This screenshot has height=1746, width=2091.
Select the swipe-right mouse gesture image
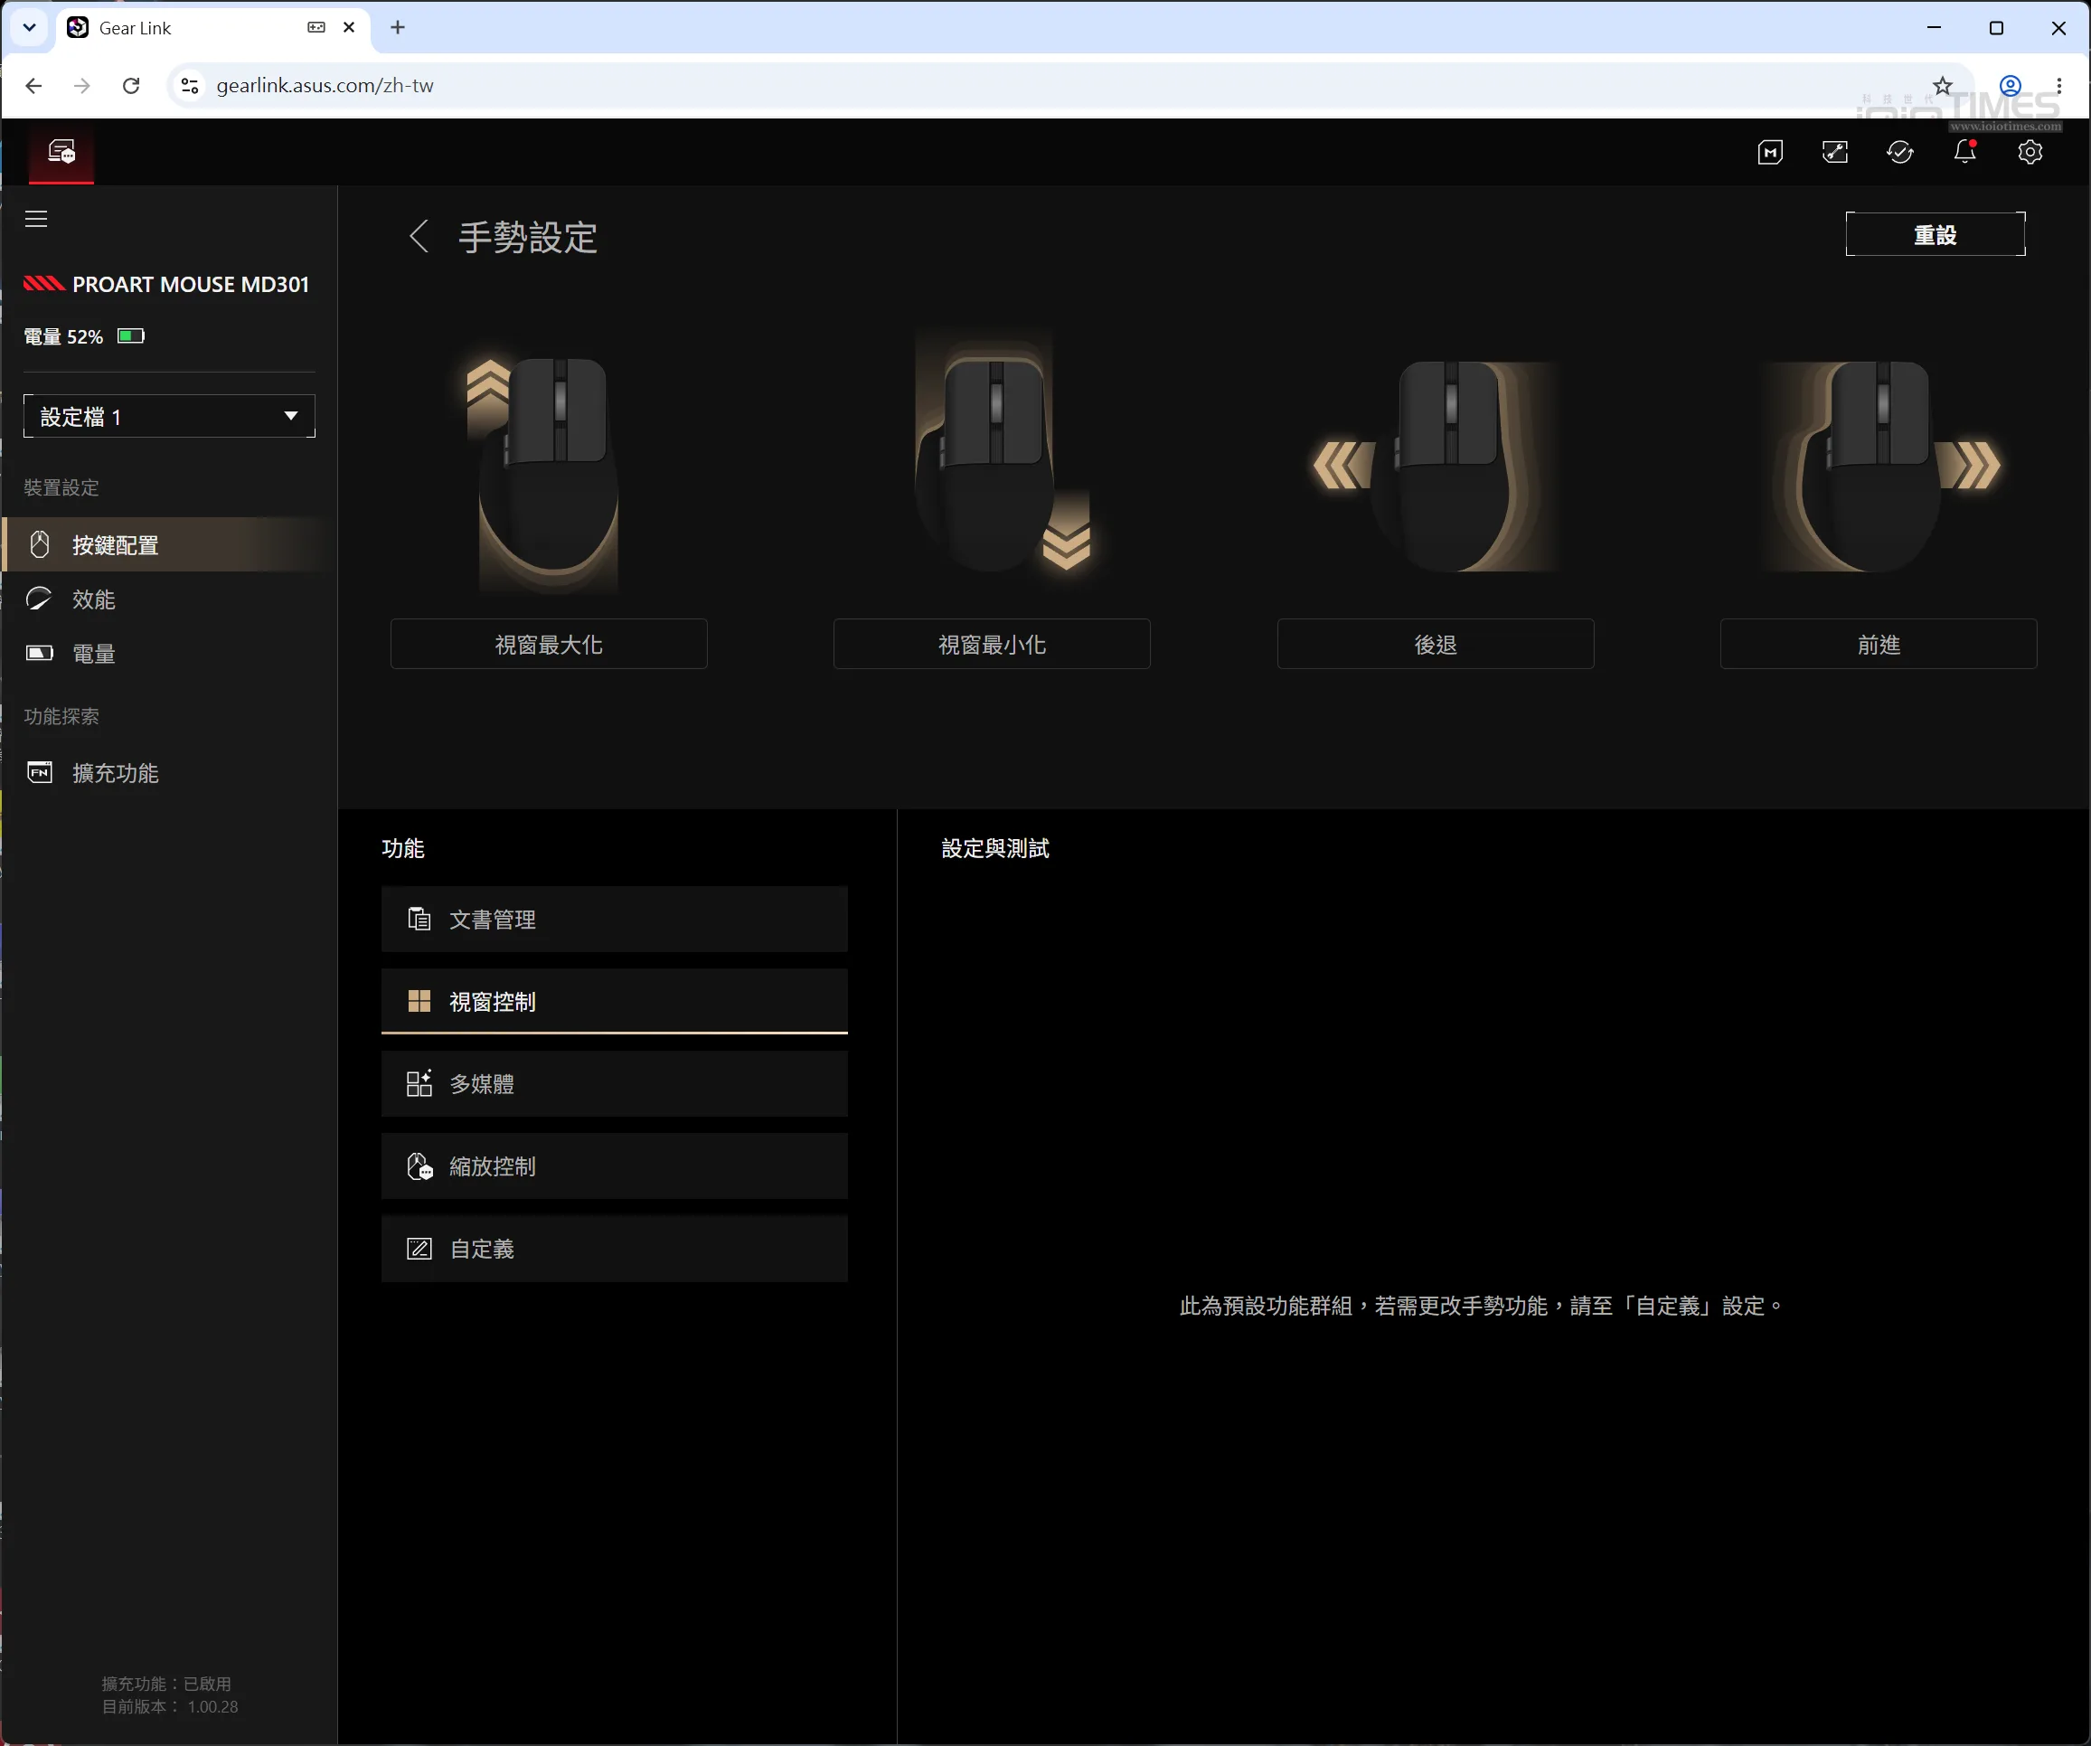(x=1881, y=467)
